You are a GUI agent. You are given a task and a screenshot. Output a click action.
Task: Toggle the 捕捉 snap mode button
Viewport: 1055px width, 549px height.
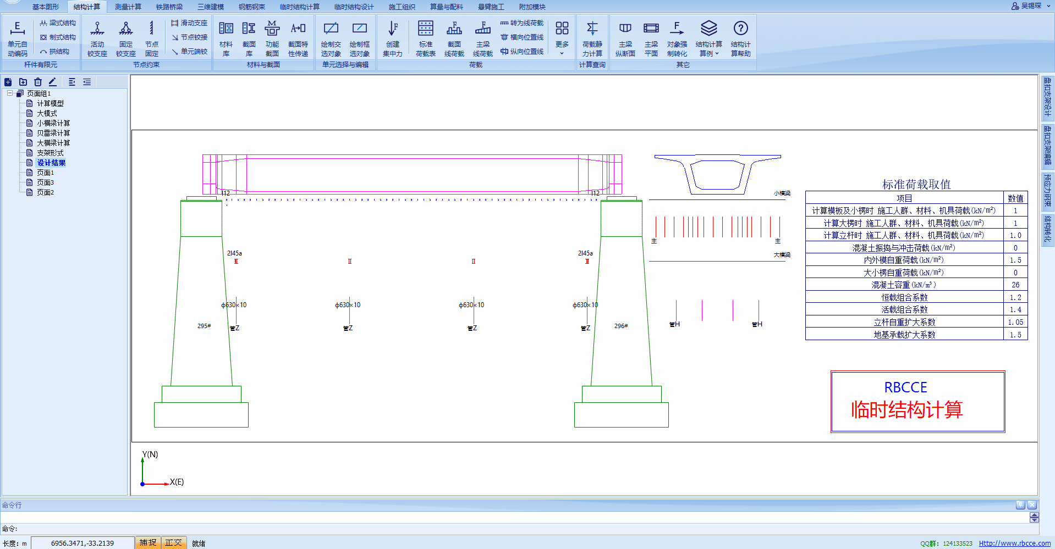pyautogui.click(x=148, y=542)
